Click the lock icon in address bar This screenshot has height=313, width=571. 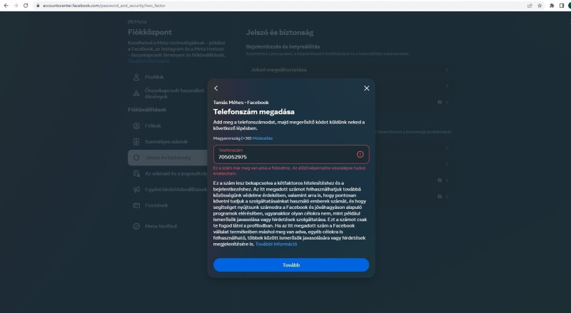click(38, 6)
